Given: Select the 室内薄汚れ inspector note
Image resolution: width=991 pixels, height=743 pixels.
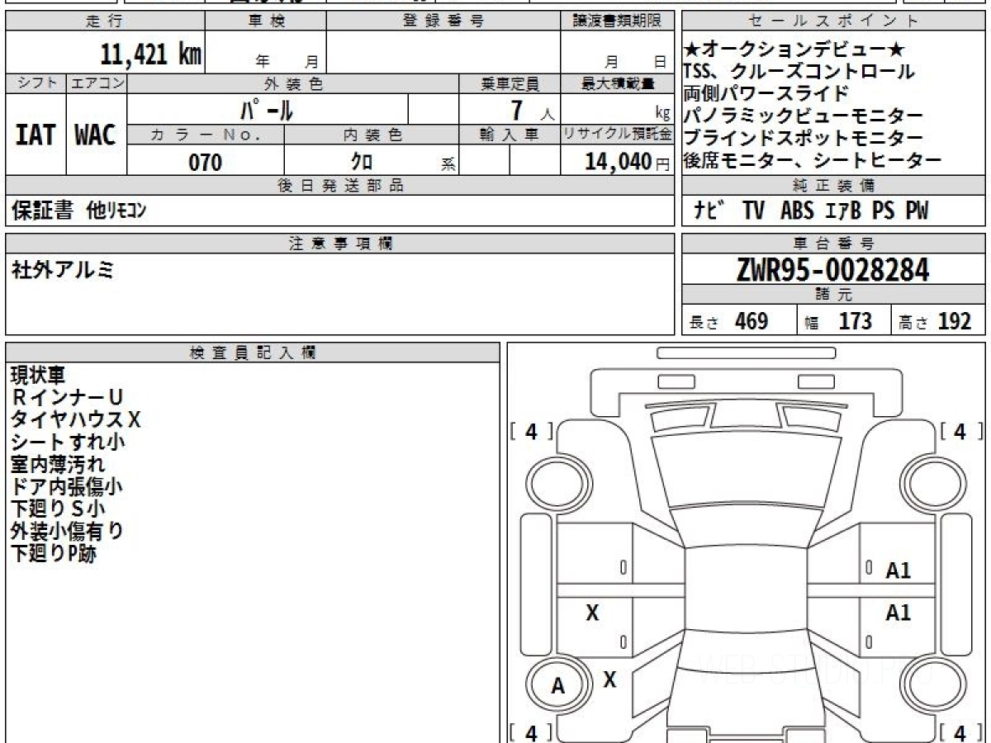Looking at the screenshot, I should tap(58, 465).
